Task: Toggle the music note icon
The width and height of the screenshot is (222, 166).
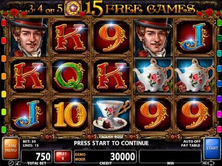Action: pos(18,163)
